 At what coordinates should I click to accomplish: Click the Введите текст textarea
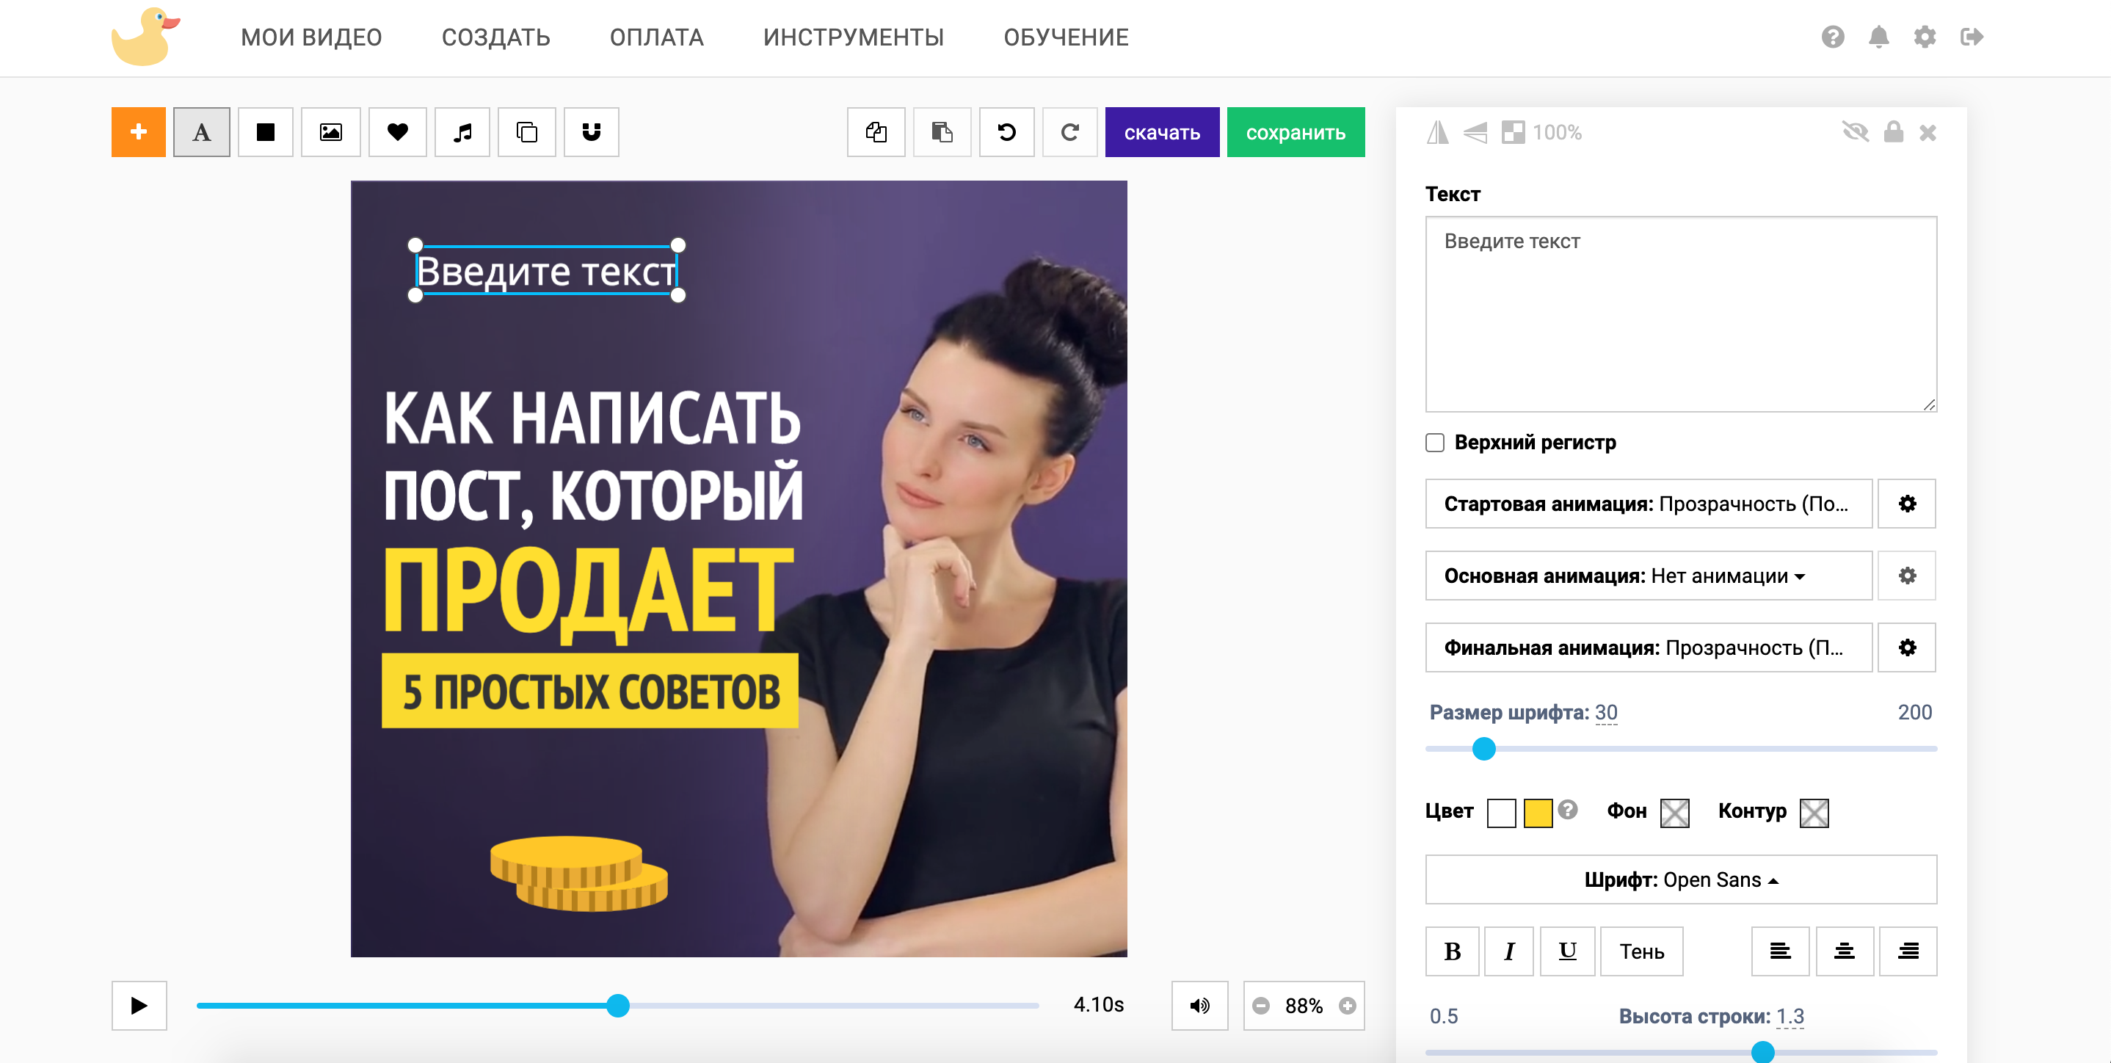point(1682,314)
